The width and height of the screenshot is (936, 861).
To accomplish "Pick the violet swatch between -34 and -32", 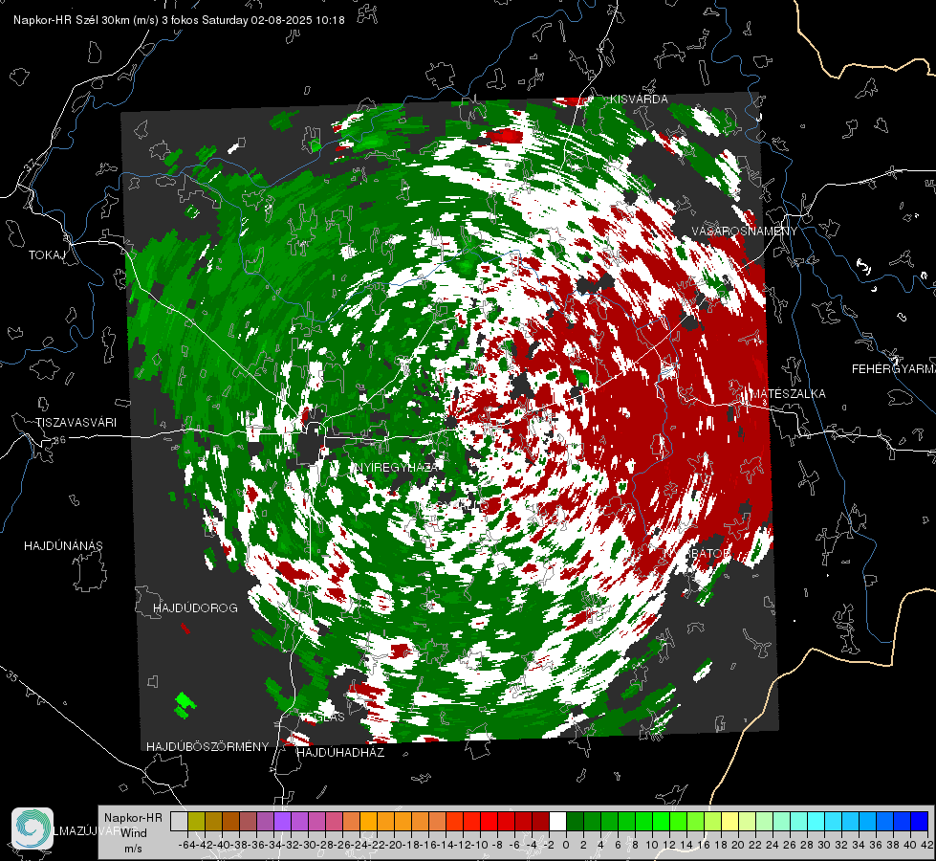I will pos(282,821).
